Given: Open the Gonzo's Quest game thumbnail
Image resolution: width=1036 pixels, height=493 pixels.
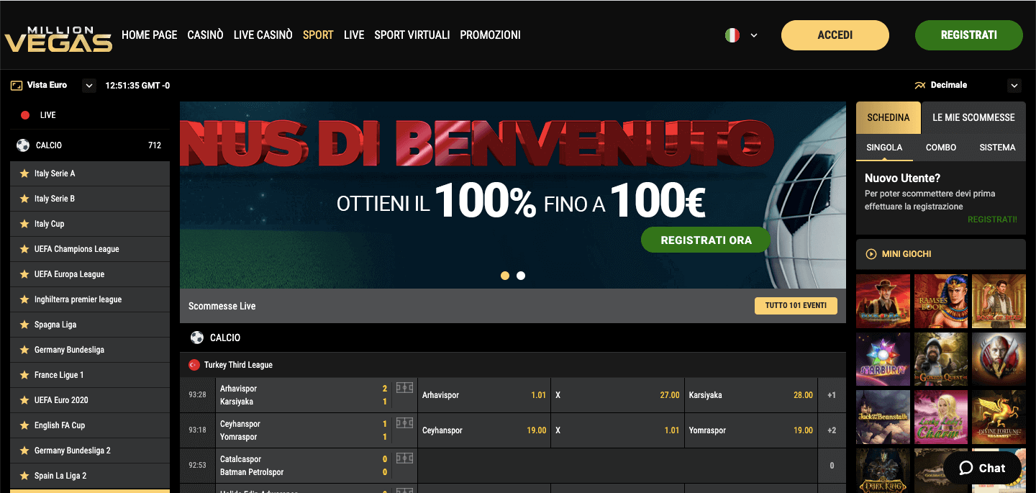Looking at the screenshot, I should click(940, 359).
